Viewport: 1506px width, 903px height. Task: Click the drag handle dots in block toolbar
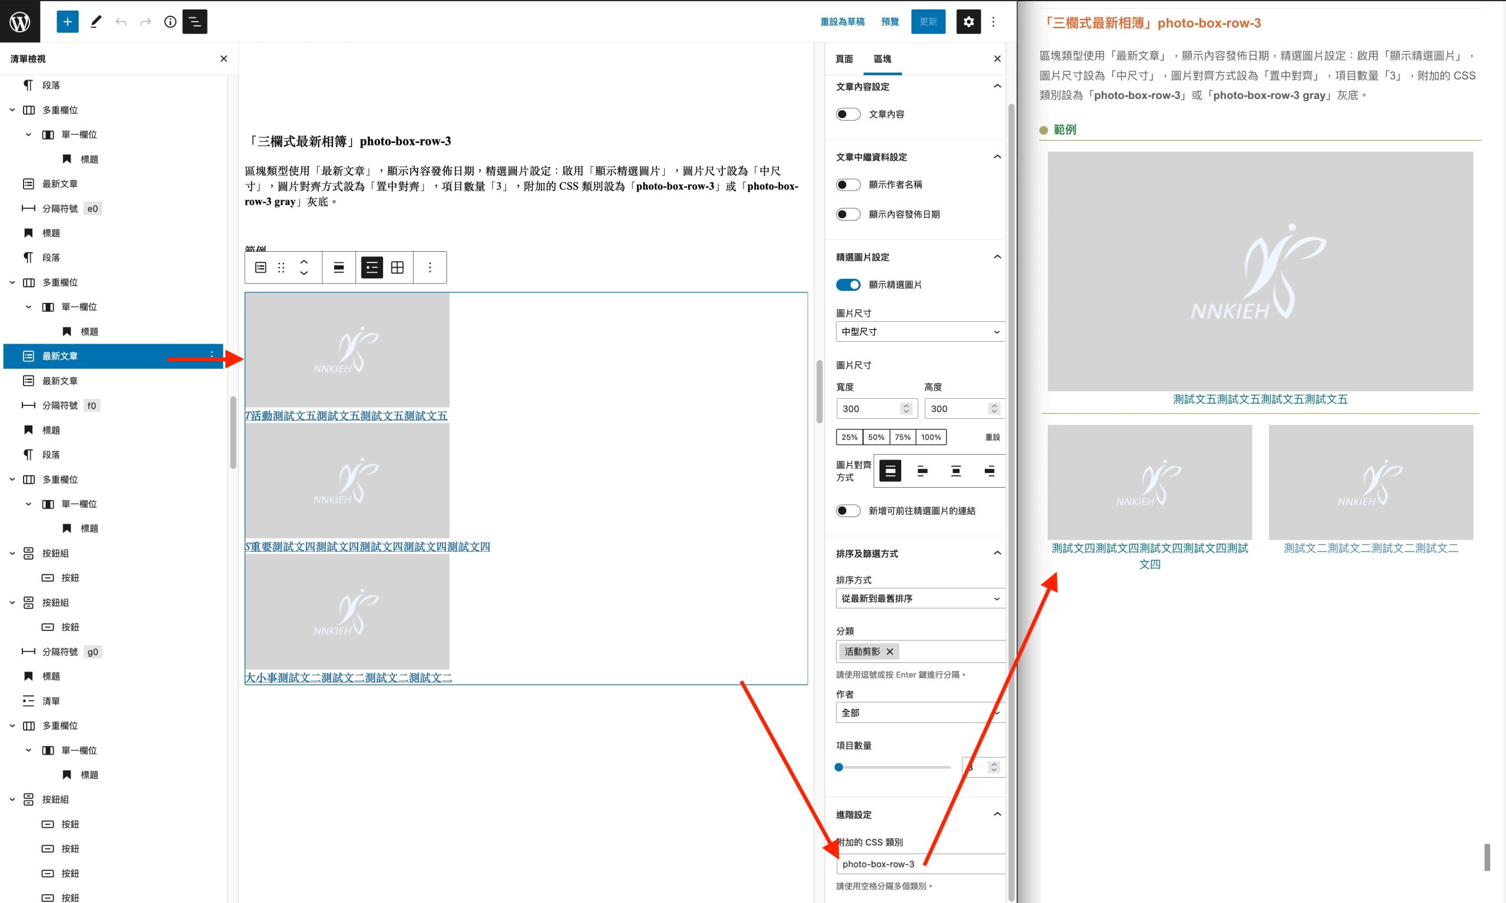tap(281, 268)
